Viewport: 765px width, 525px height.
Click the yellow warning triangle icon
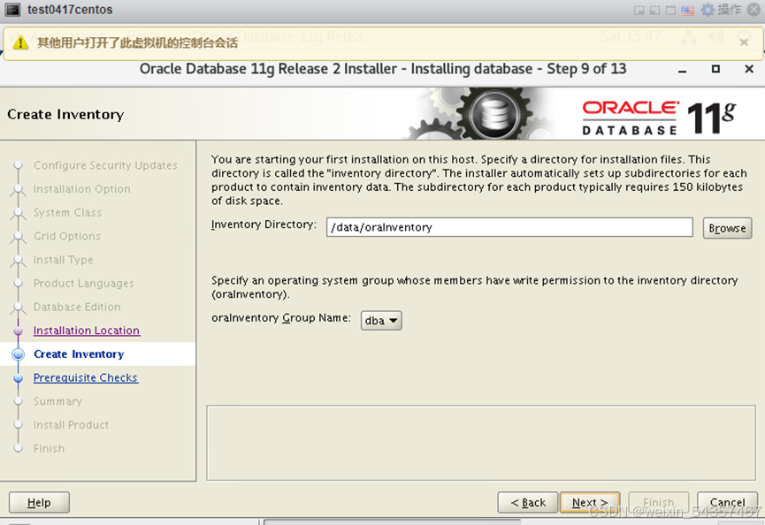[20, 42]
